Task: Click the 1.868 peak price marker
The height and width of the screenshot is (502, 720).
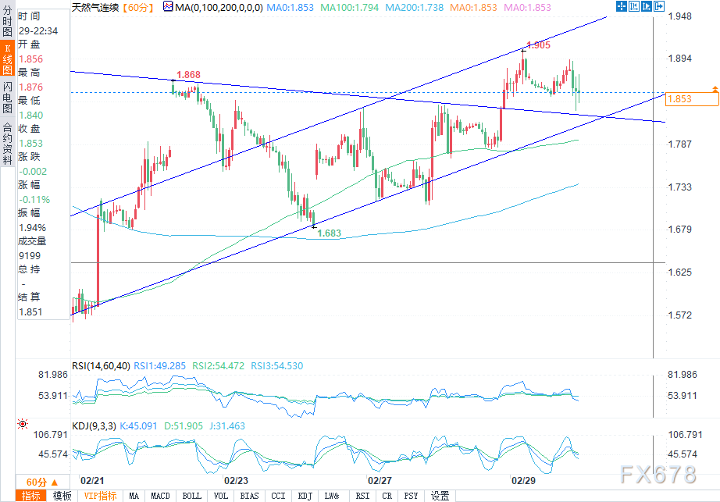Action: 188,75
